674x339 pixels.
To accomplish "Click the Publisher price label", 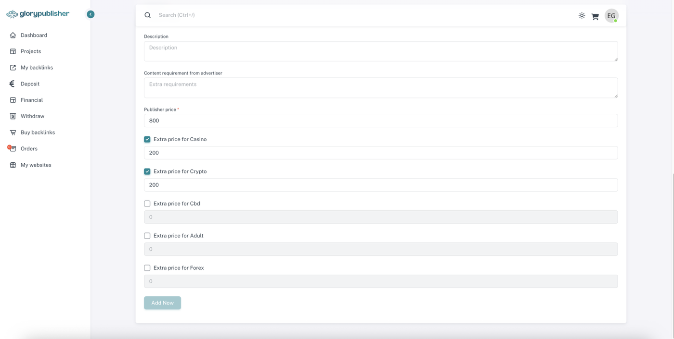I will pos(161,109).
